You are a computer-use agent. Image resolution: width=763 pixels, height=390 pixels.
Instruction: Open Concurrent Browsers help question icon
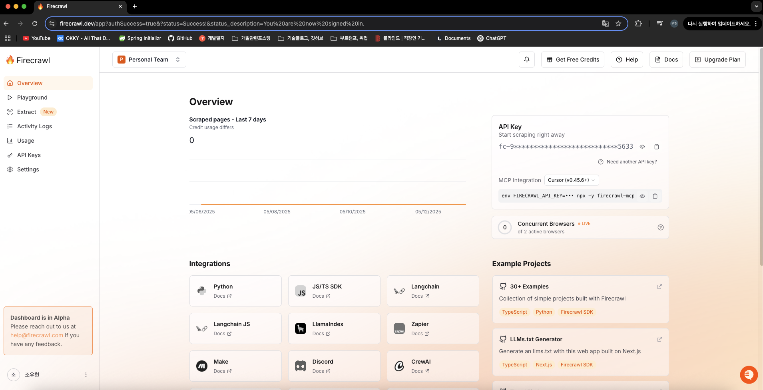click(661, 227)
